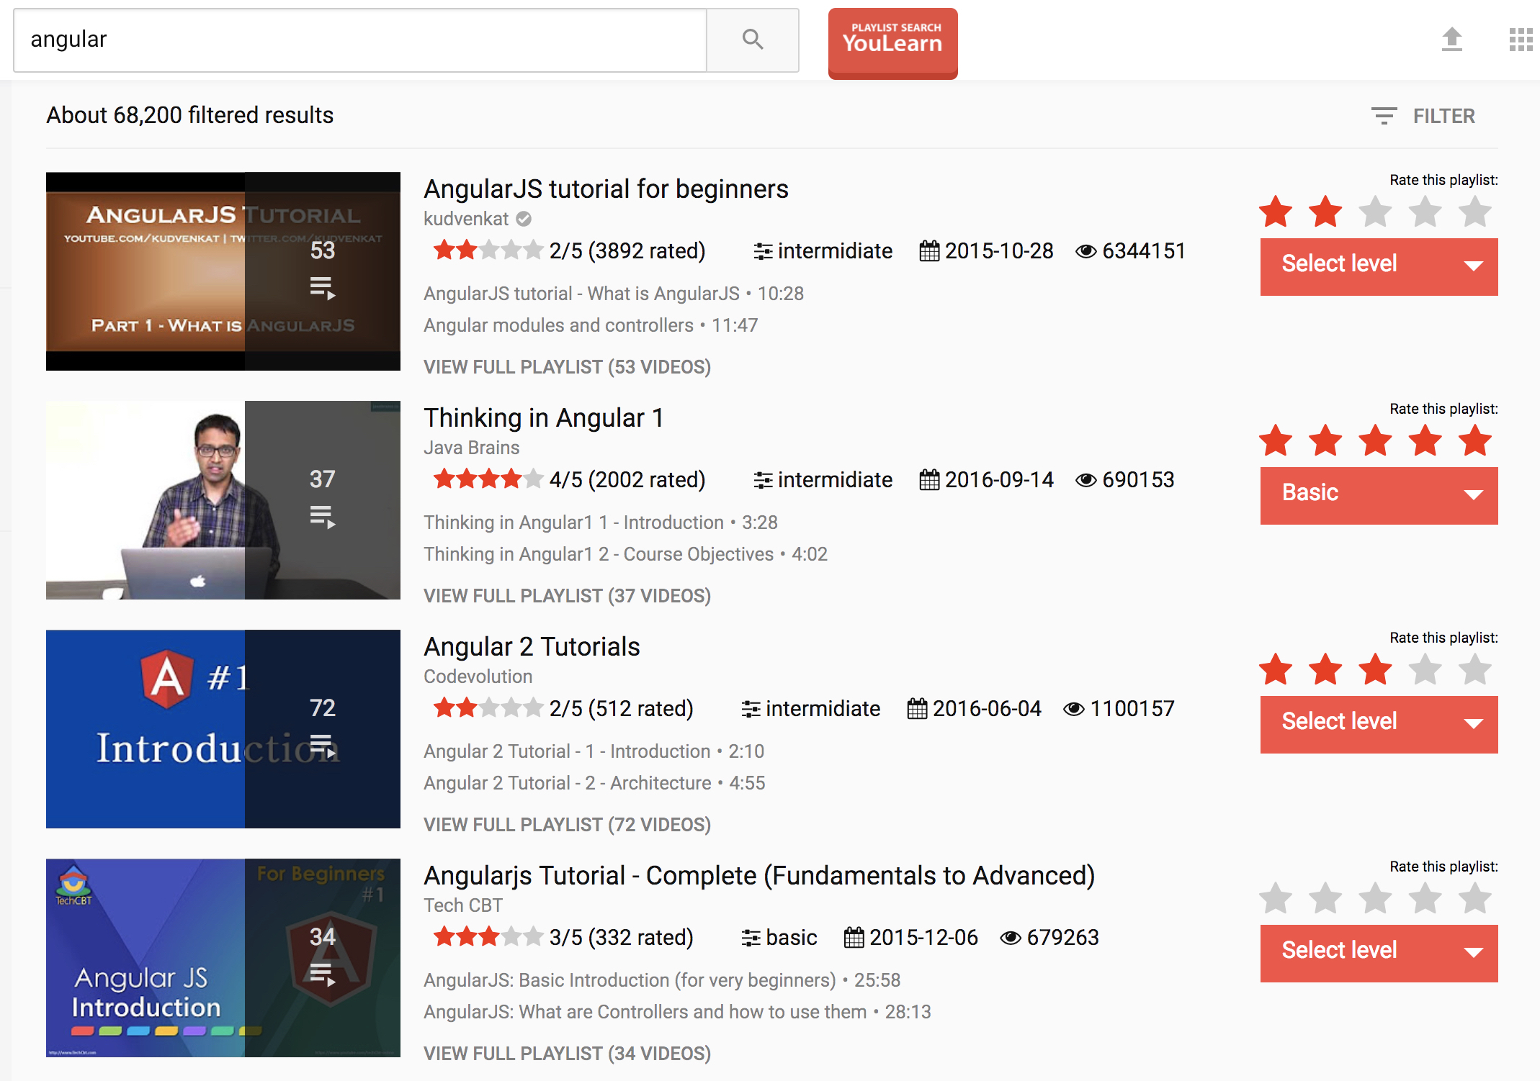Screen dimensions: 1540x1081
Task: Open FILTER options menu
Action: click(1443, 116)
